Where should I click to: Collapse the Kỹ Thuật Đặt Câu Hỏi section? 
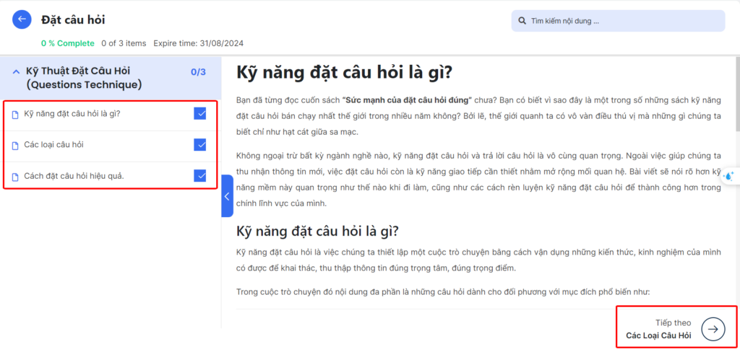pyautogui.click(x=16, y=72)
